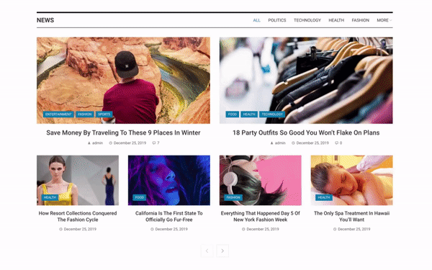Click admin author under party outfits article
The height and width of the screenshot is (270, 432).
(278, 143)
